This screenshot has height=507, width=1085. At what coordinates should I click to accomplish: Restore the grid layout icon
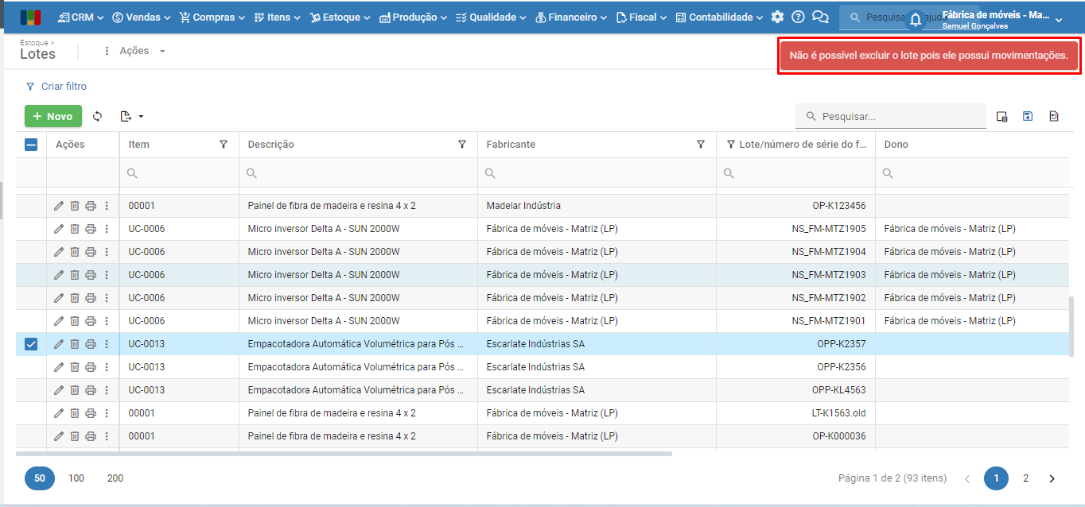pos(1054,116)
